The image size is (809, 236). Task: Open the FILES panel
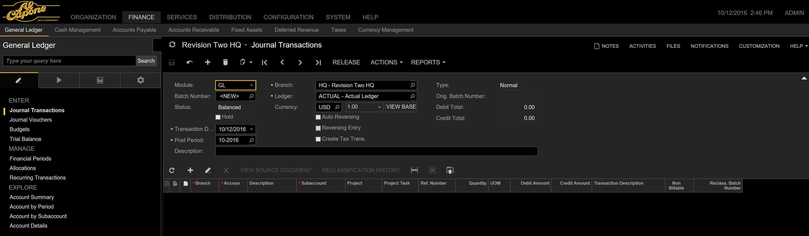[x=673, y=46]
